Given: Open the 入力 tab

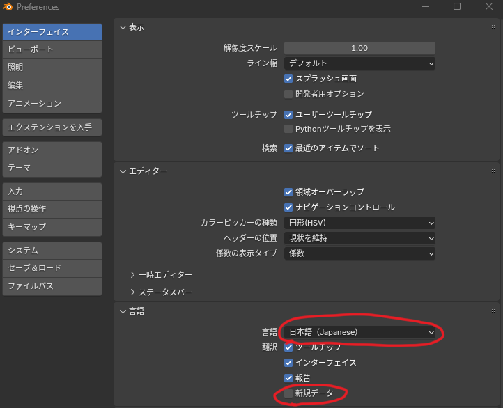Looking at the screenshot, I should pos(52,191).
